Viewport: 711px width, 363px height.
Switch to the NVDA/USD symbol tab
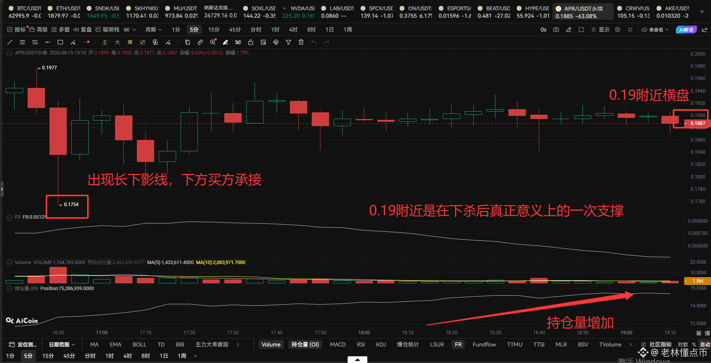click(298, 12)
